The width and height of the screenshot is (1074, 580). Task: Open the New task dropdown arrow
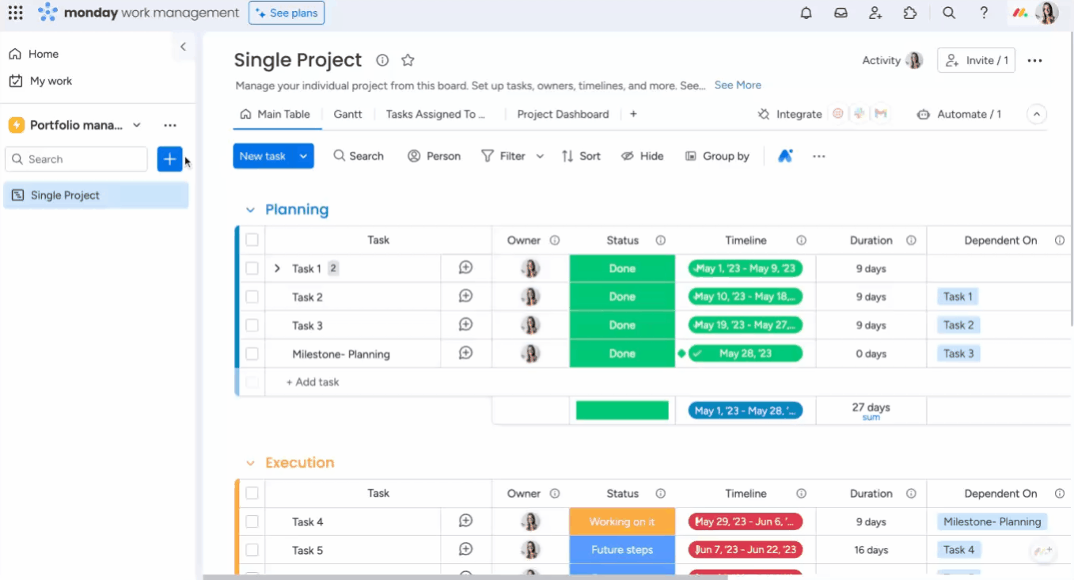303,156
